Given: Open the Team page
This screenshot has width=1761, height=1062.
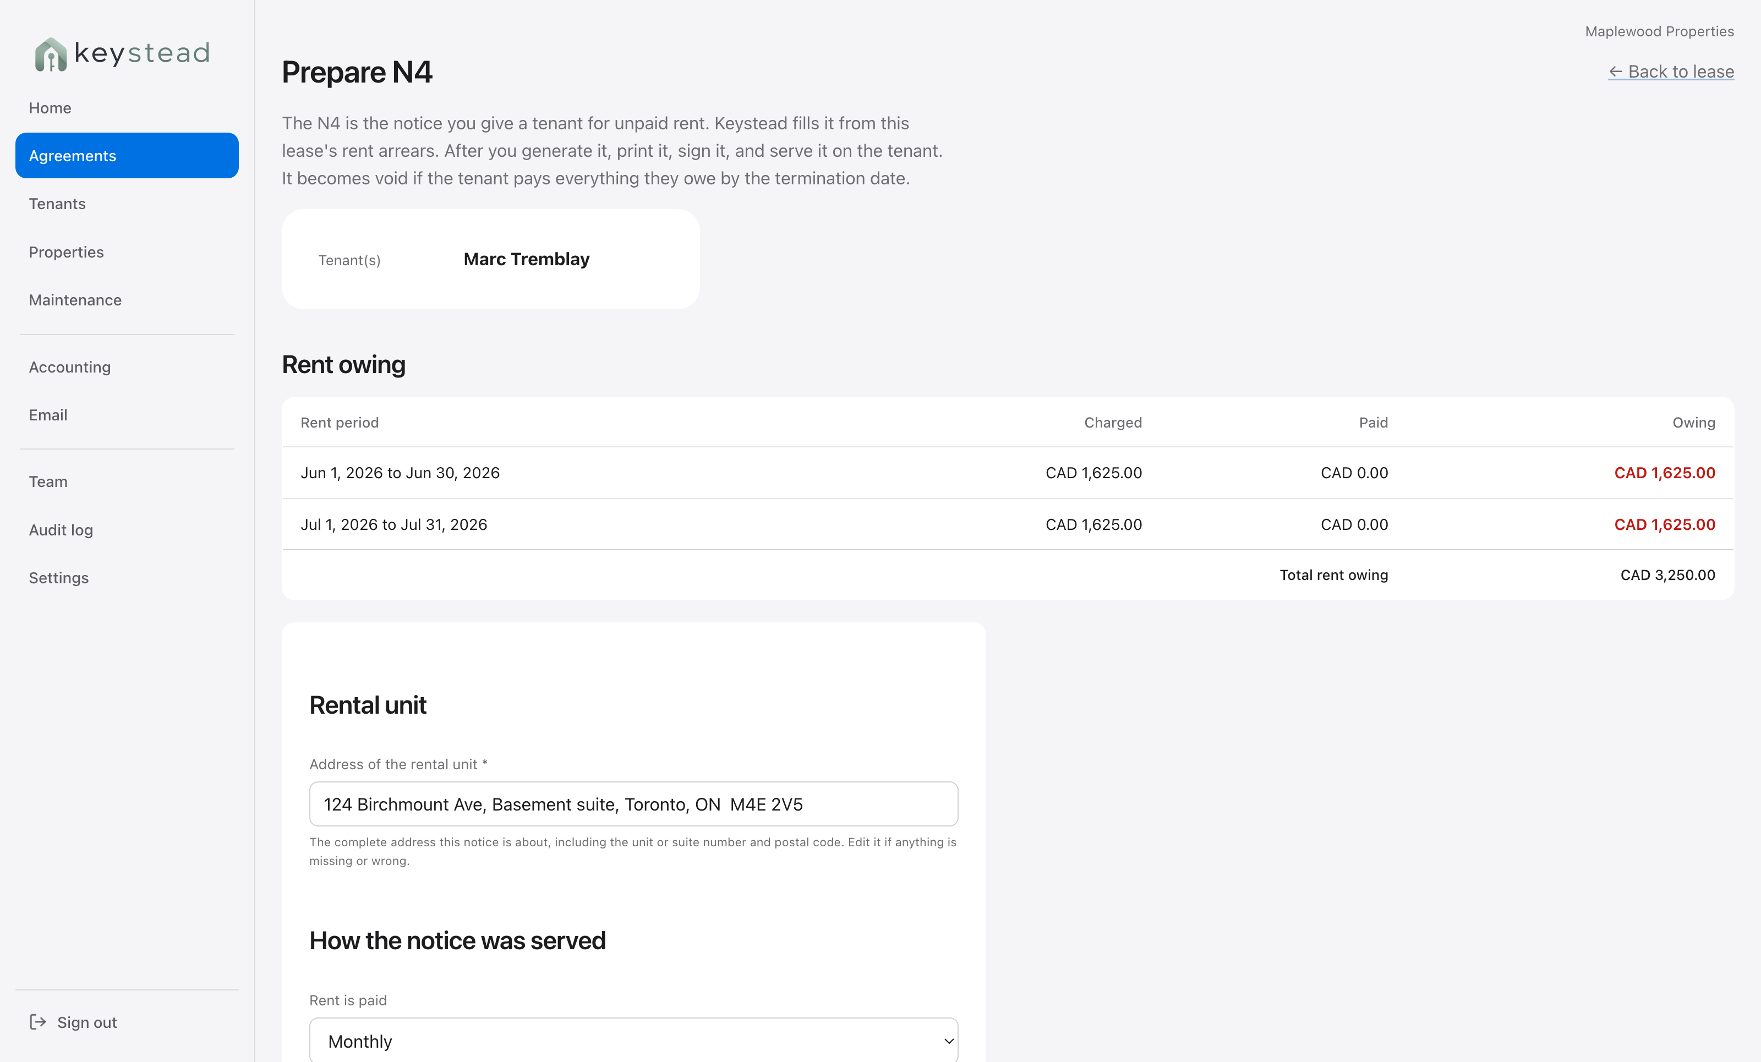Looking at the screenshot, I should point(127,481).
